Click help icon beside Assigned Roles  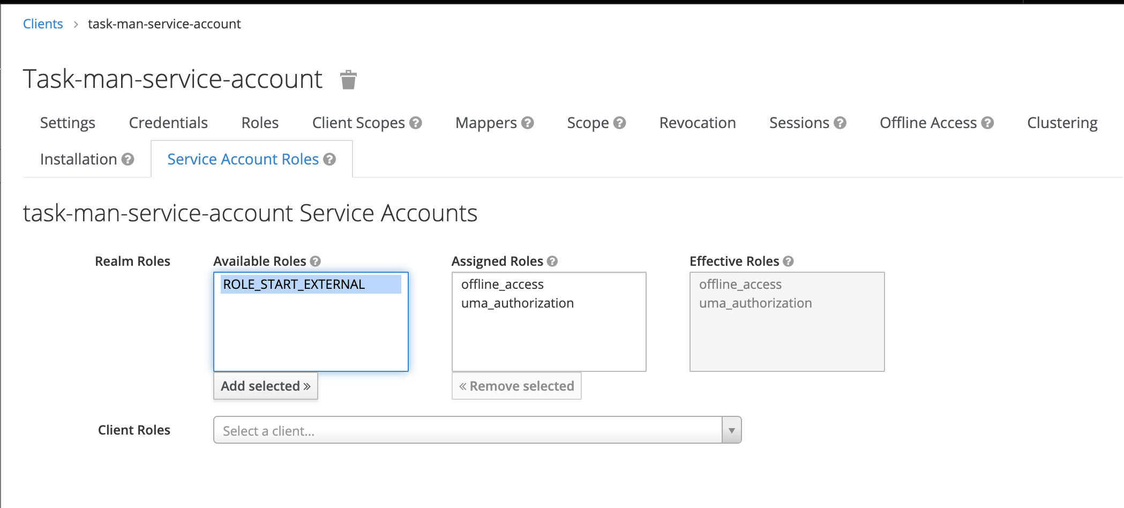pyautogui.click(x=552, y=261)
